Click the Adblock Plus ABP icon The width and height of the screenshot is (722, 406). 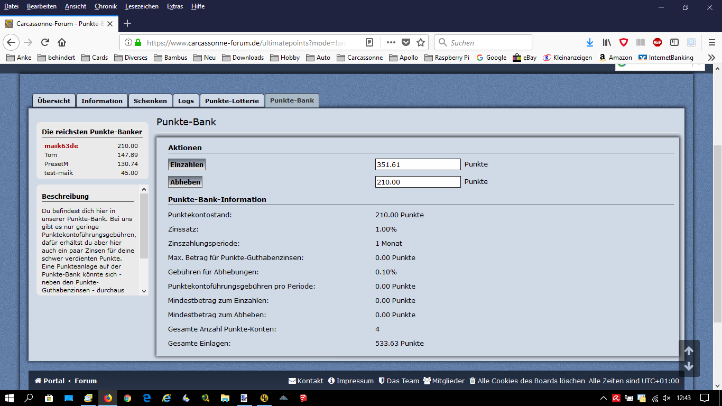(x=657, y=42)
